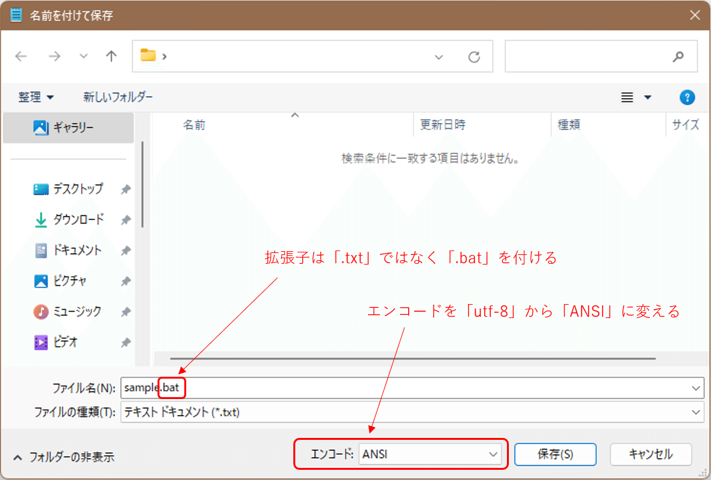Click the キャンセル button

(x=650, y=454)
